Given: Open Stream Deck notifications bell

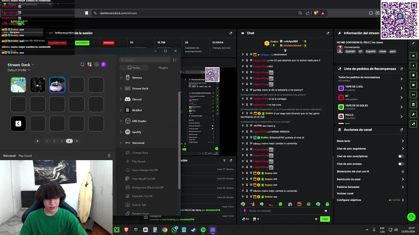Looking at the screenshot, I should [82, 64].
